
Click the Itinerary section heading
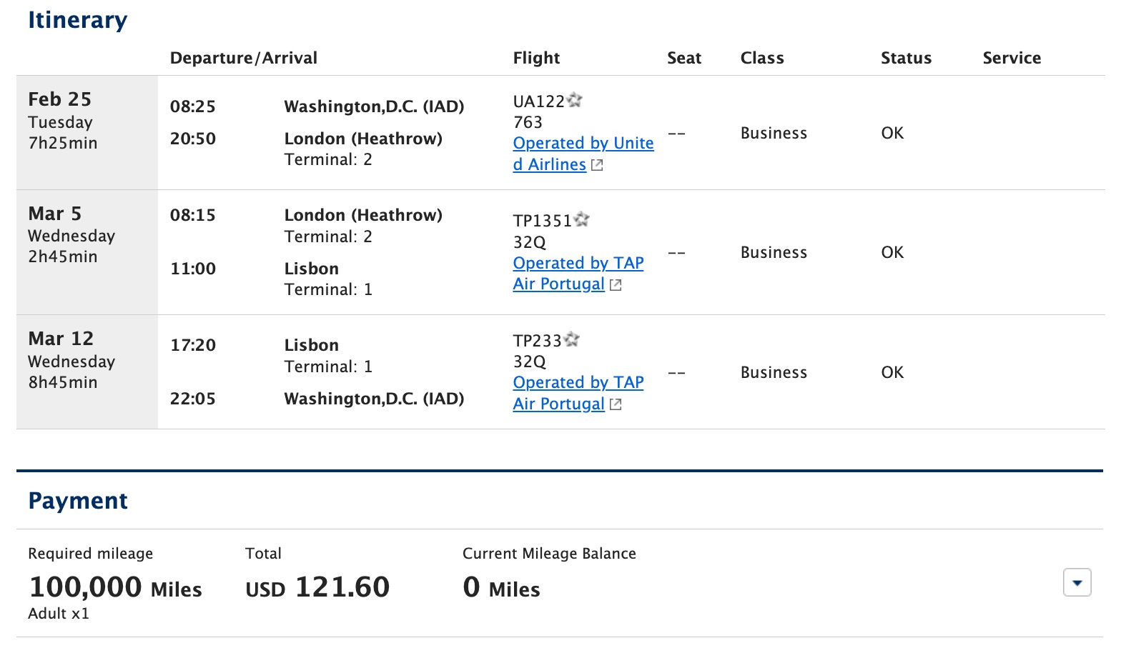tap(77, 20)
